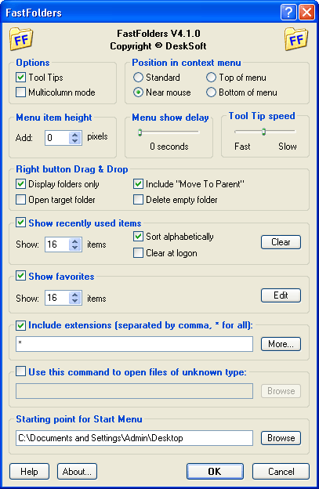Image resolution: width=319 pixels, height=489 pixels.
Task: Click the title bar help question mark icon
Action: point(288,13)
